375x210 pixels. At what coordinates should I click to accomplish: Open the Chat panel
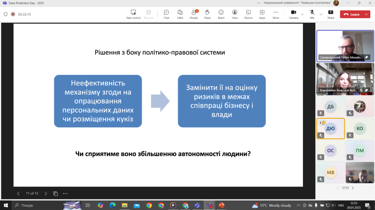click(x=166, y=14)
